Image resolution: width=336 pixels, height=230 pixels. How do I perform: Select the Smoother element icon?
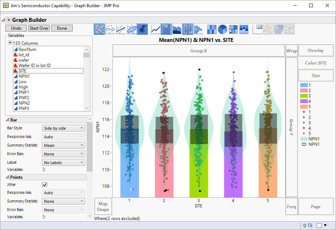[109, 29]
